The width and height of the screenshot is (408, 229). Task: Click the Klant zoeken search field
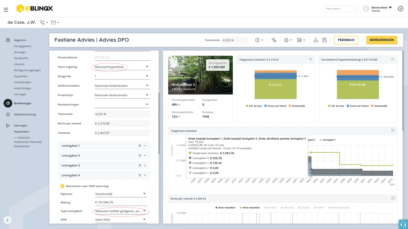point(341,9)
